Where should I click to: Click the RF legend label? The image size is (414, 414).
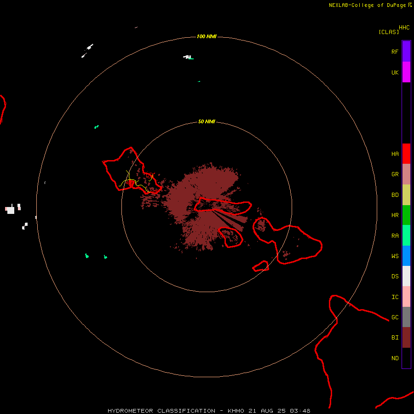tap(395, 52)
